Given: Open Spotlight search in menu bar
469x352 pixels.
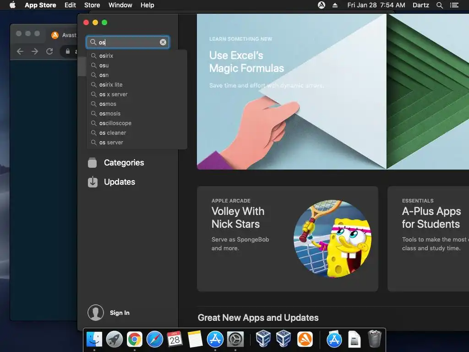Looking at the screenshot, I should point(439,5).
